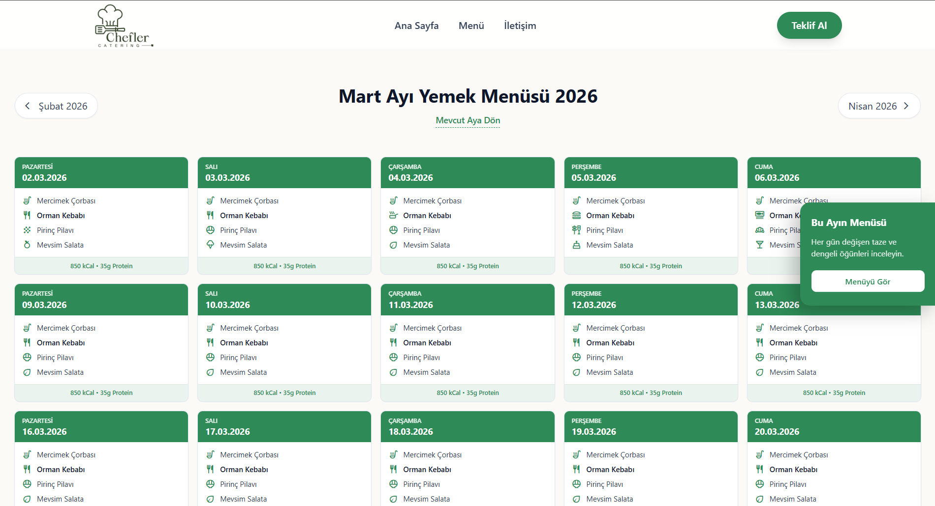Viewport: 935px width, 506px height.
Task: Open the Menü navigation item
Action: coord(471,26)
